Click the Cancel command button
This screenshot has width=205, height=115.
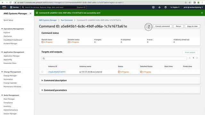[x=162, y=26]
